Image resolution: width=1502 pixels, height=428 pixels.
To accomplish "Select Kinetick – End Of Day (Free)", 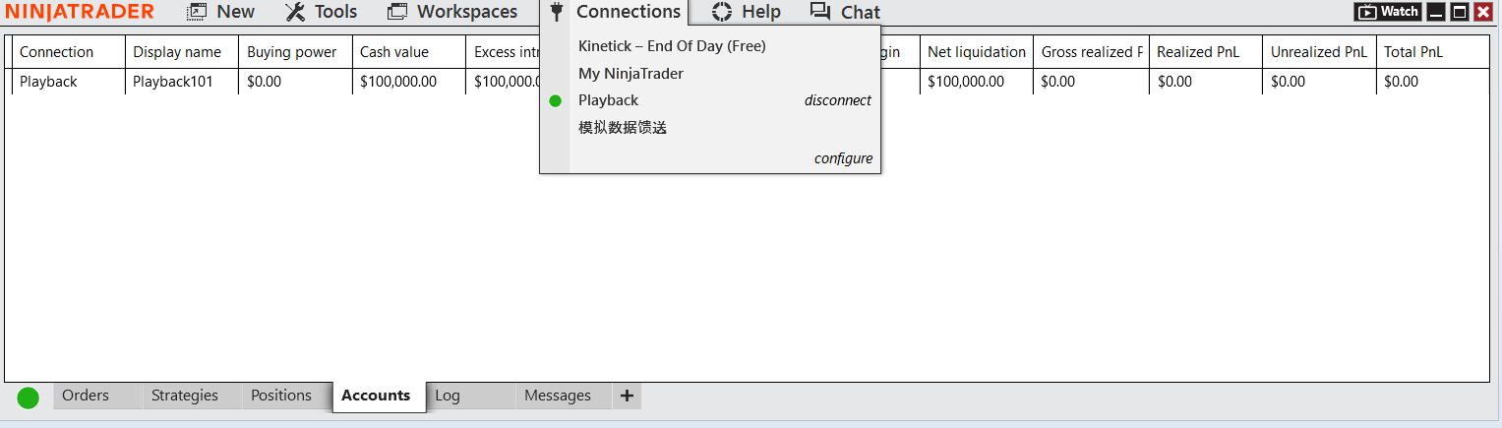I will click(x=672, y=46).
